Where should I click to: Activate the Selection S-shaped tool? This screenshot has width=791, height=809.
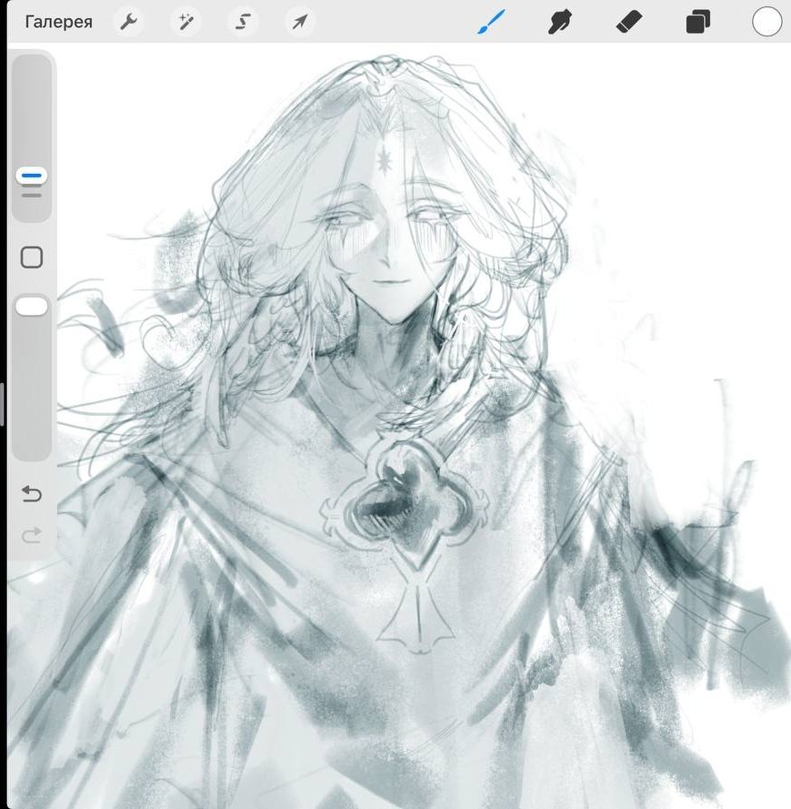[x=243, y=22]
